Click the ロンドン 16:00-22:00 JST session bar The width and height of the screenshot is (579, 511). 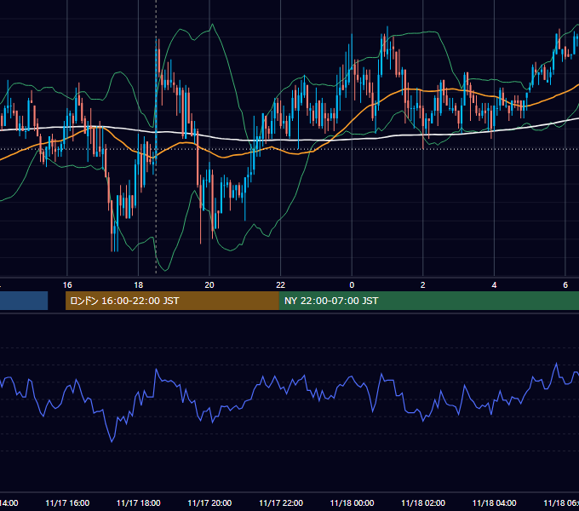pyautogui.click(x=172, y=301)
